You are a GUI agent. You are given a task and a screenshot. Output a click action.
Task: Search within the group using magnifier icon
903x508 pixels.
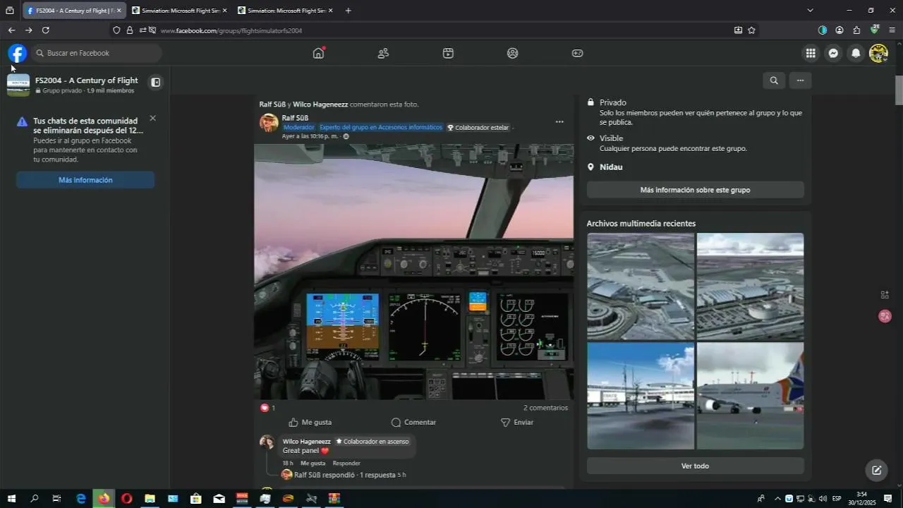tap(774, 80)
